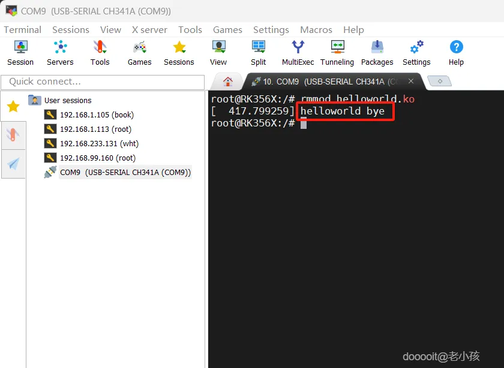
Task: Open the Macros menu
Action: [x=316, y=29]
